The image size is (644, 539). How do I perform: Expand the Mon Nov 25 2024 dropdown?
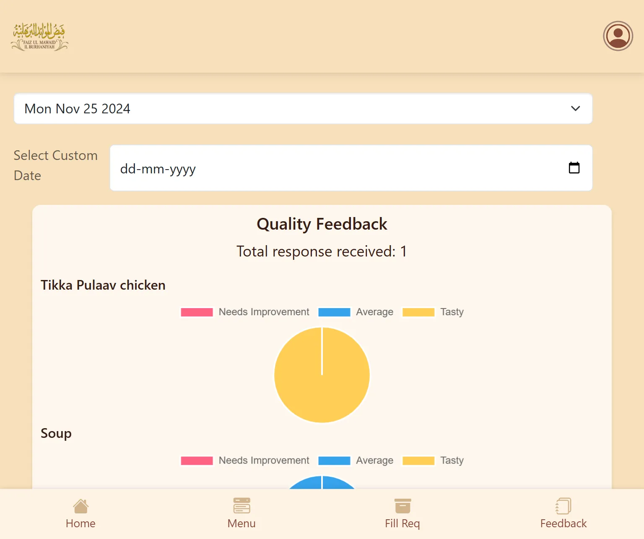(x=303, y=109)
